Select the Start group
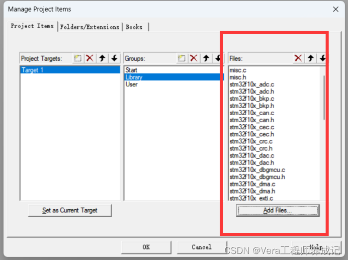The height and width of the screenshot is (260, 348). pyautogui.click(x=174, y=70)
